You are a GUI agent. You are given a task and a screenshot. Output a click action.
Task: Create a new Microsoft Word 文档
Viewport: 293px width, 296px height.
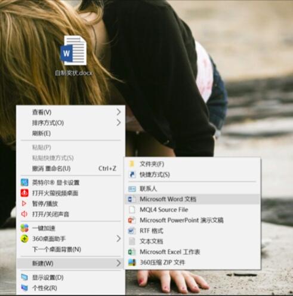(192, 199)
